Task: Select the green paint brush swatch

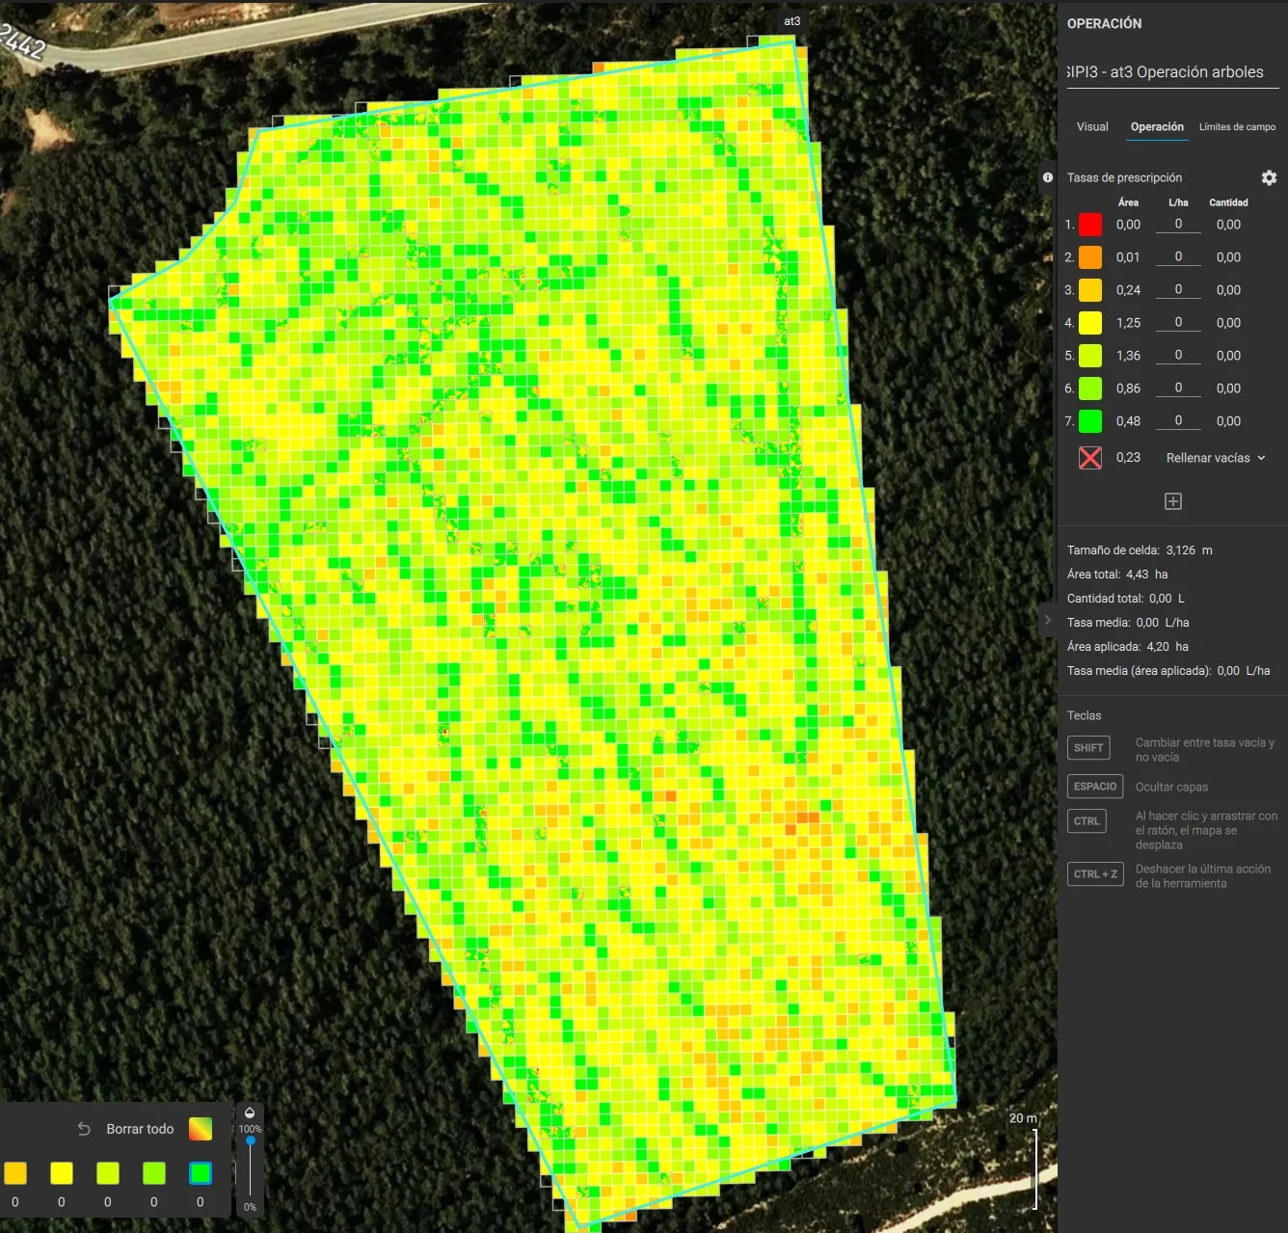Action: 201,1173
